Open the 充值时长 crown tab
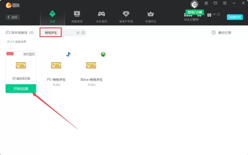 point(150,17)
